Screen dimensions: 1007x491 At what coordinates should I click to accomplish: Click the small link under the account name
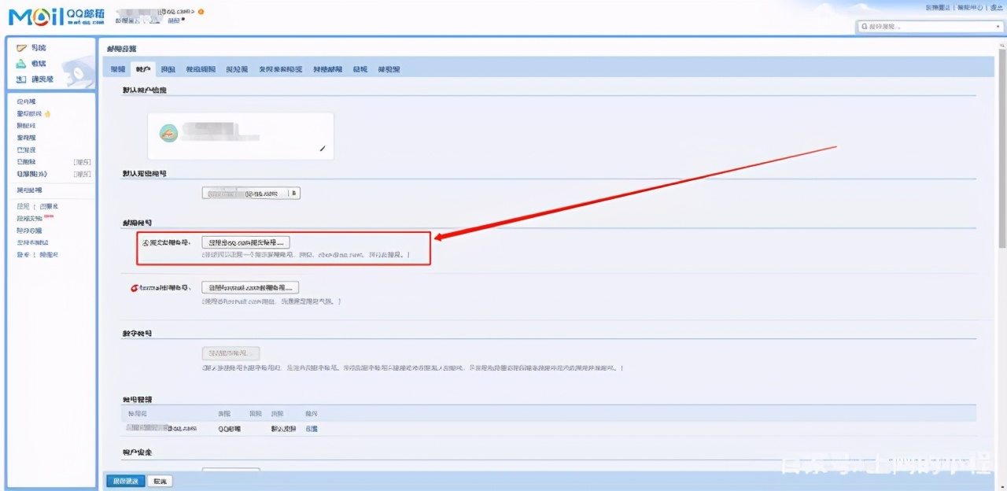(x=175, y=20)
